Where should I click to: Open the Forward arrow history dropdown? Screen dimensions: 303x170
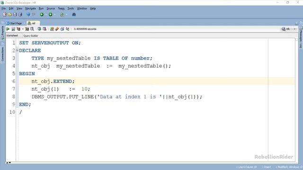(x=55, y=15)
